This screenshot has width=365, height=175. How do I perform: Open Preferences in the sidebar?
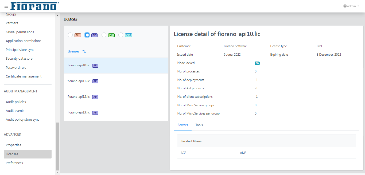(14, 163)
